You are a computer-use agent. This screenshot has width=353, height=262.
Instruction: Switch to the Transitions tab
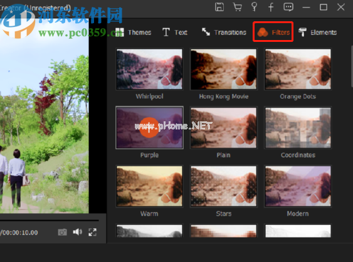pyautogui.click(x=224, y=33)
